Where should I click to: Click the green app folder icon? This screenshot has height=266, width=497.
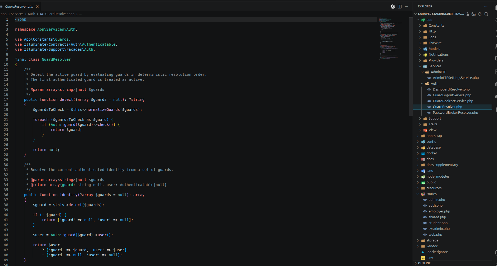[x=423, y=20]
